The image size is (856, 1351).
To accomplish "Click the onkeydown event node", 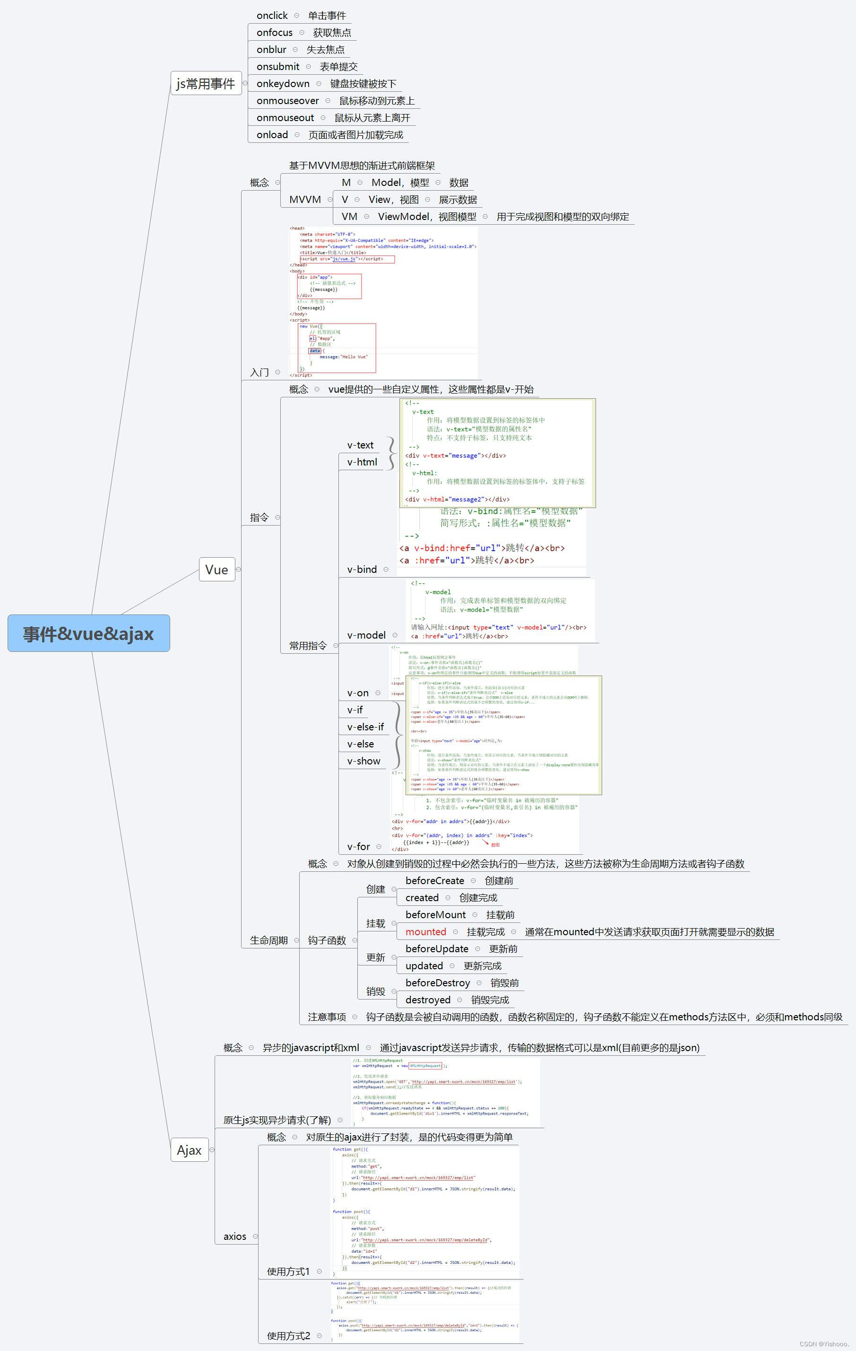I will click(283, 84).
